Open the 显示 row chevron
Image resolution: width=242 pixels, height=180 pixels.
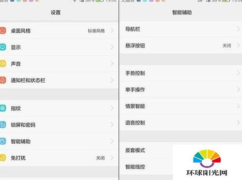(112, 47)
